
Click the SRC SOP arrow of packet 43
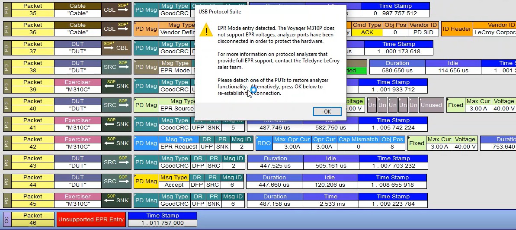pyautogui.click(x=116, y=162)
